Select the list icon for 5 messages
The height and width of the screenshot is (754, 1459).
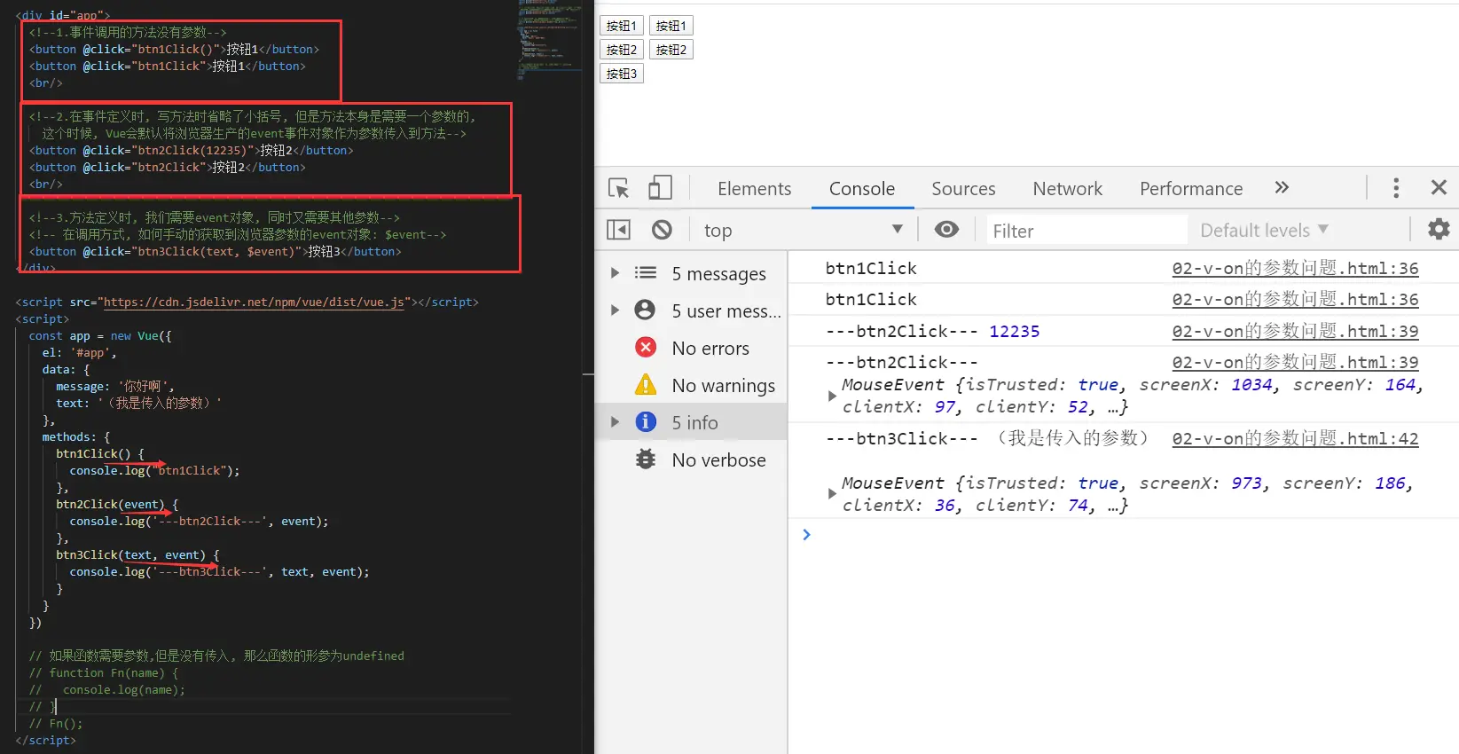click(646, 273)
